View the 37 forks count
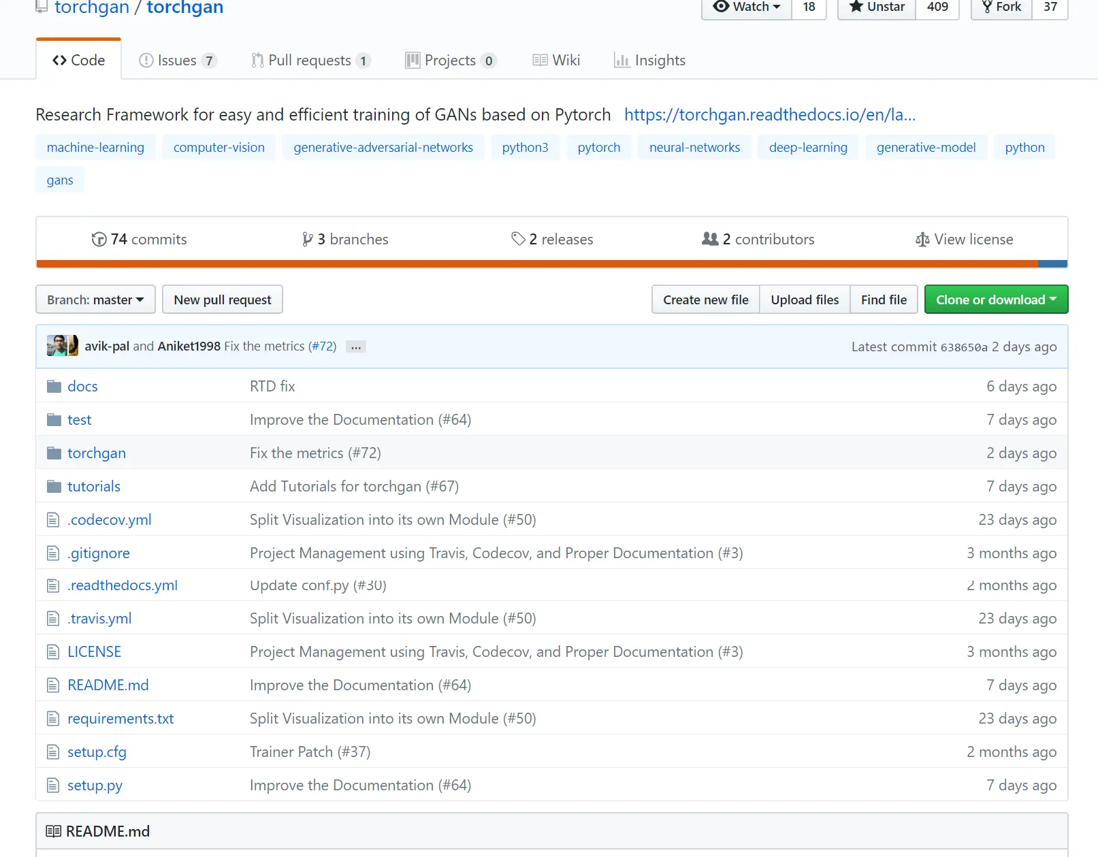This screenshot has height=857, width=1098. [1050, 7]
